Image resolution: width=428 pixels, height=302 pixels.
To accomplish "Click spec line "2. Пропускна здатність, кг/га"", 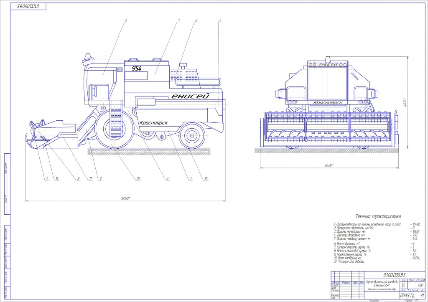I will [353, 228].
